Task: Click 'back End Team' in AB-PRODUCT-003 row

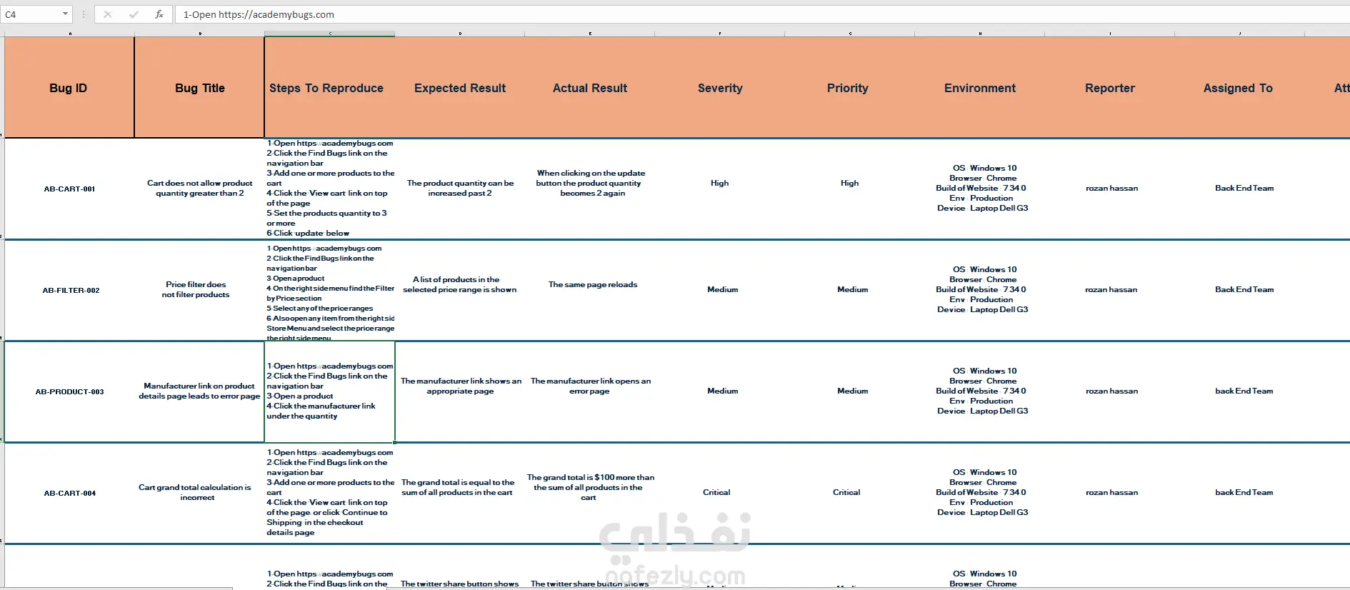Action: tap(1244, 391)
